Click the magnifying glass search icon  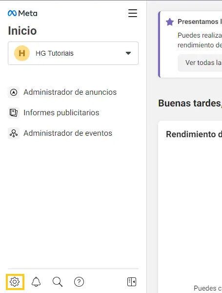58,282
